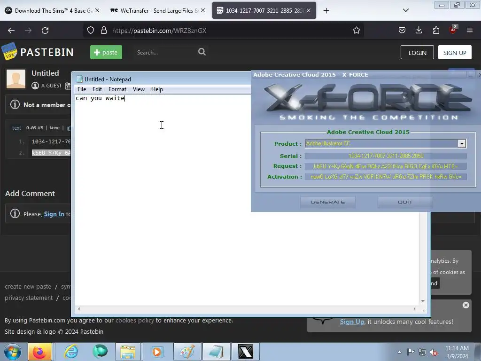Open the Firefox downloads arrow
This screenshot has width=481, height=361.
[419, 31]
